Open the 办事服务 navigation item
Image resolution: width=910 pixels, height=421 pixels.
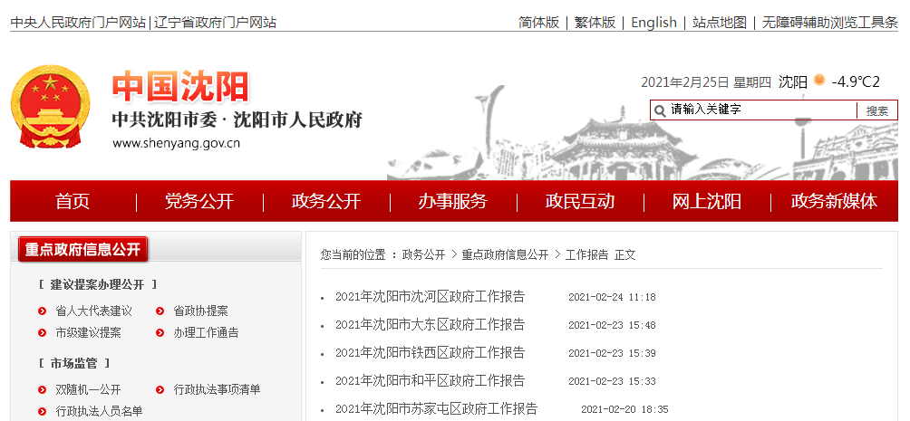pyautogui.click(x=452, y=201)
